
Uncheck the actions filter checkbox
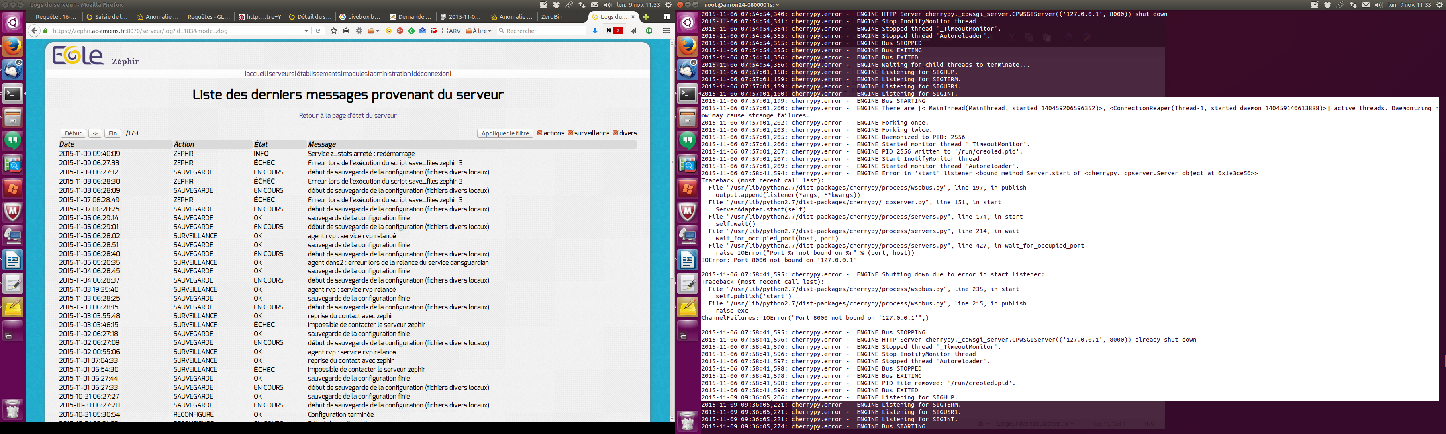[540, 133]
